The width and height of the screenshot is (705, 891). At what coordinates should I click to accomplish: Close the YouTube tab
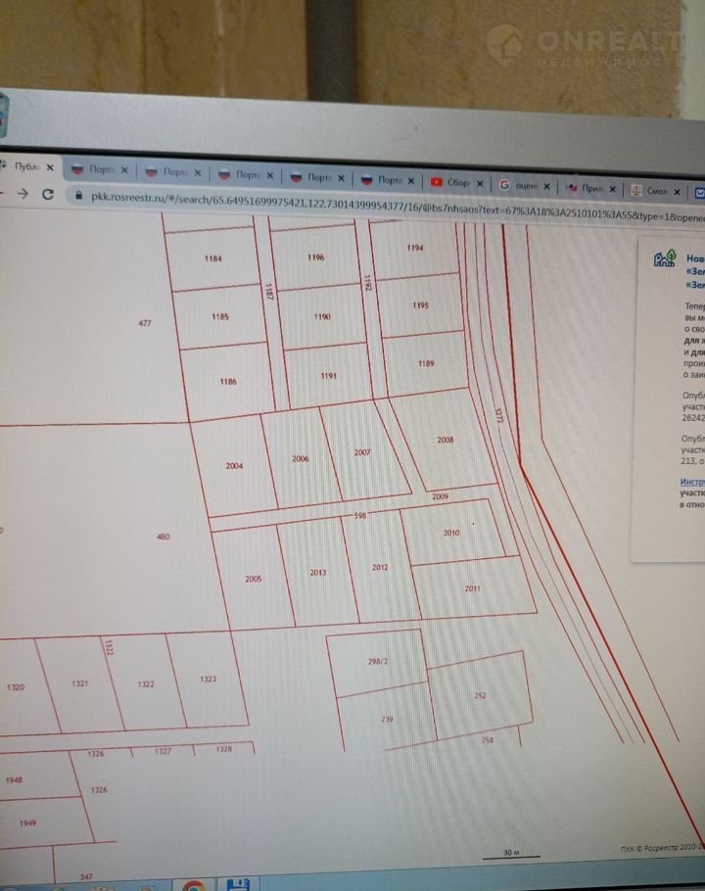[480, 182]
